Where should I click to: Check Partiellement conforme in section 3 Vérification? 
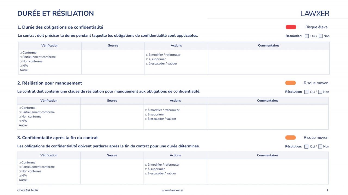20,167
